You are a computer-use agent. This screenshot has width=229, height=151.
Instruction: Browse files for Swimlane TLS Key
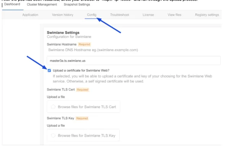pos(83,135)
